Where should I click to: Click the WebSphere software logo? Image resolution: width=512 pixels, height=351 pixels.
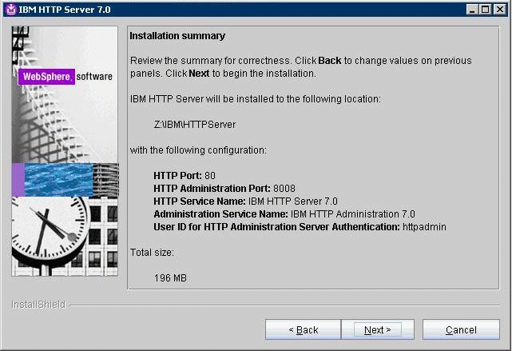(65, 77)
